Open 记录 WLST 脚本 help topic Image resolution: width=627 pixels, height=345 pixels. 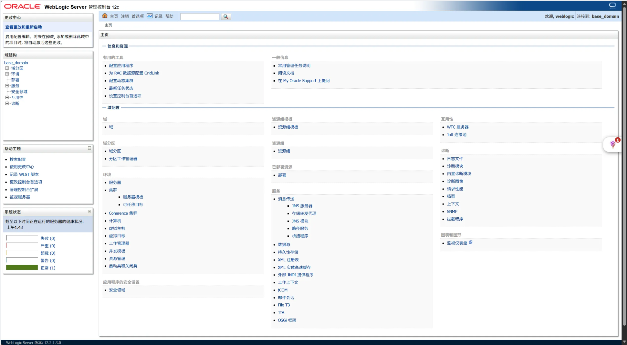[x=24, y=174]
